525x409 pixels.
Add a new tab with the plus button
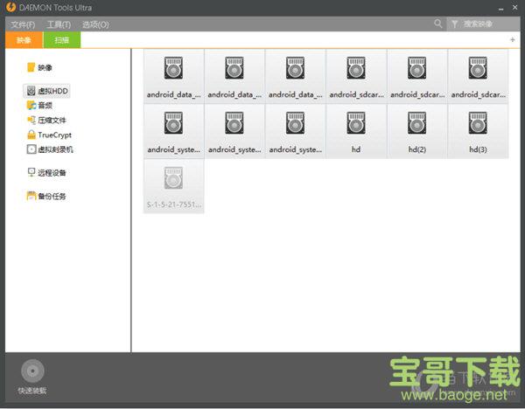click(x=512, y=40)
